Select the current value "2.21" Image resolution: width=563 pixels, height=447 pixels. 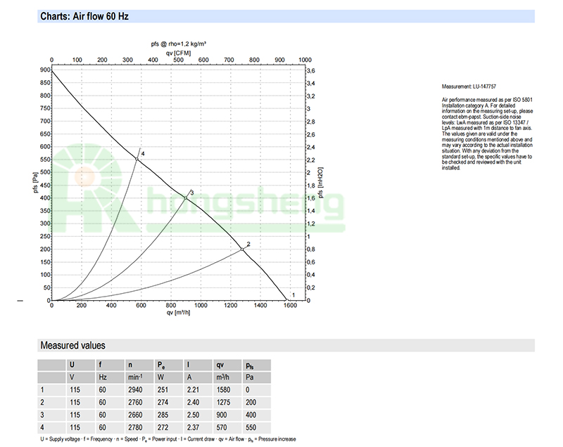(x=193, y=390)
